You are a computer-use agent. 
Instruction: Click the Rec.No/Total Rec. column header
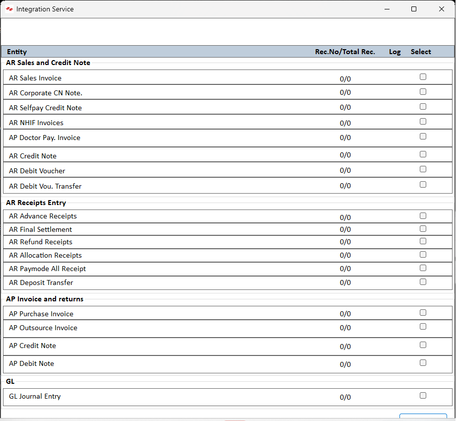tap(345, 52)
